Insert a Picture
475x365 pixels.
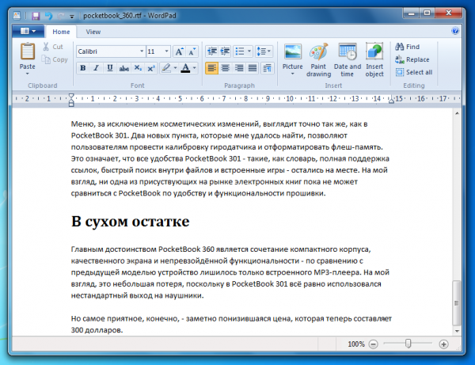coord(293,55)
